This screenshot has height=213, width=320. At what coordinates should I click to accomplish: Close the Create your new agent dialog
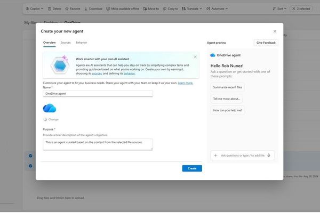point(275,31)
